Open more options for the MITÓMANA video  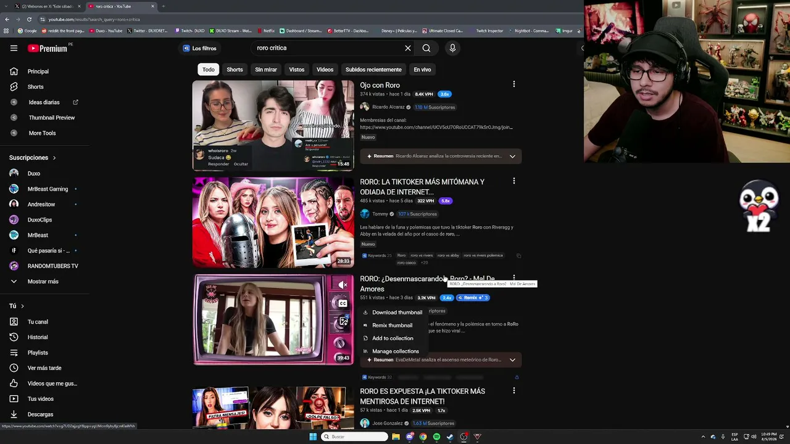513,181
